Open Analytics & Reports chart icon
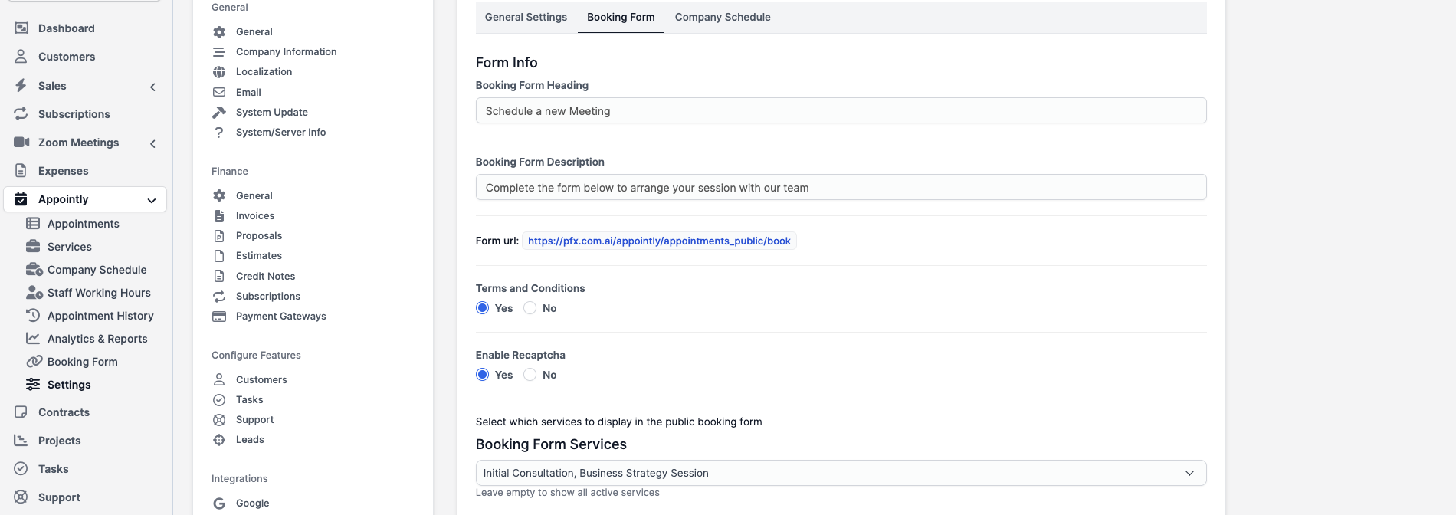The width and height of the screenshot is (1456, 515). [33, 339]
